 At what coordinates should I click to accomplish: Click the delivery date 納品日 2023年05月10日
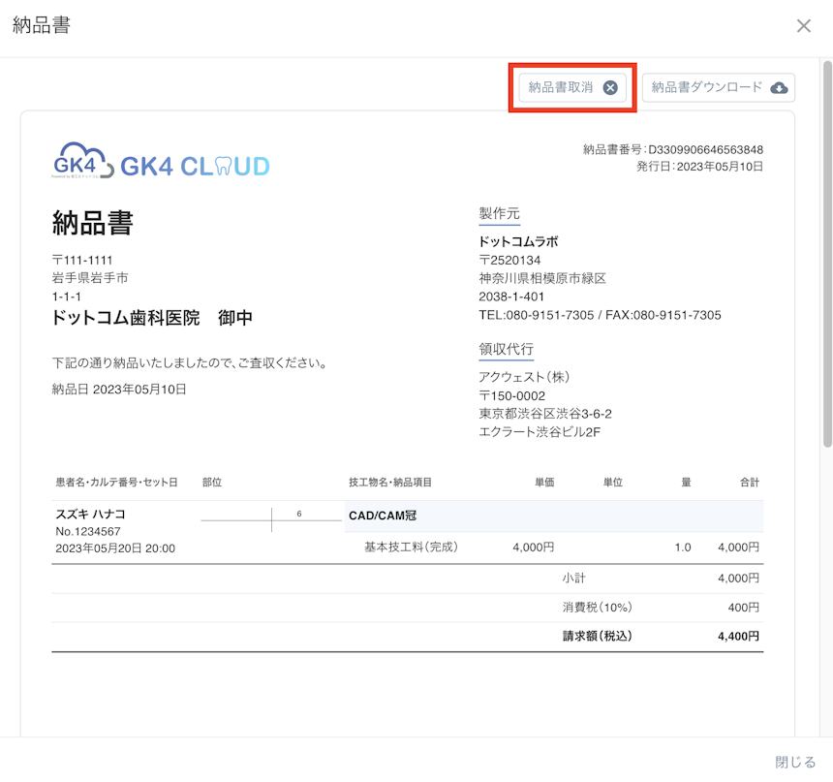[x=119, y=390]
